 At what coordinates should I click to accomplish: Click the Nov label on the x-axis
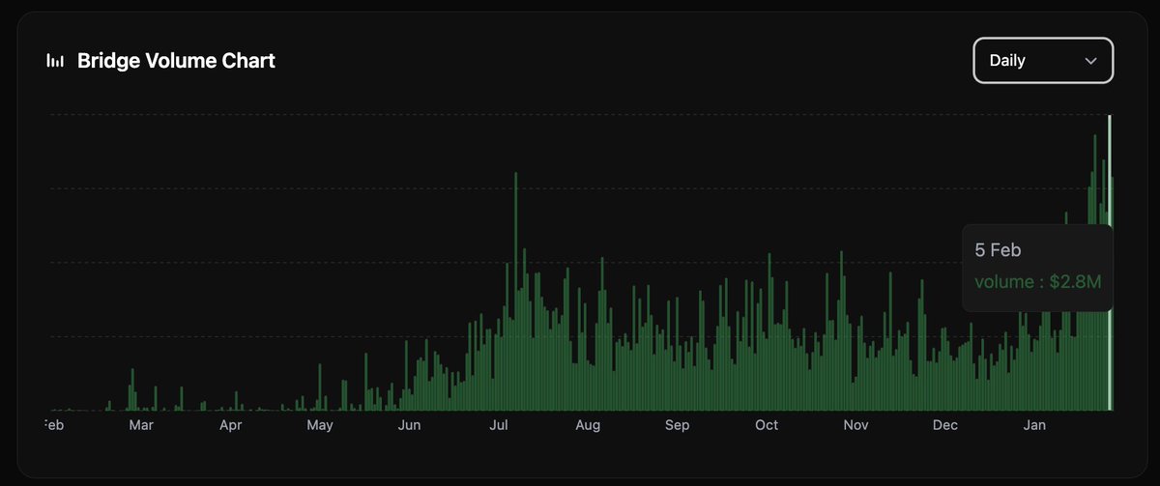click(855, 425)
